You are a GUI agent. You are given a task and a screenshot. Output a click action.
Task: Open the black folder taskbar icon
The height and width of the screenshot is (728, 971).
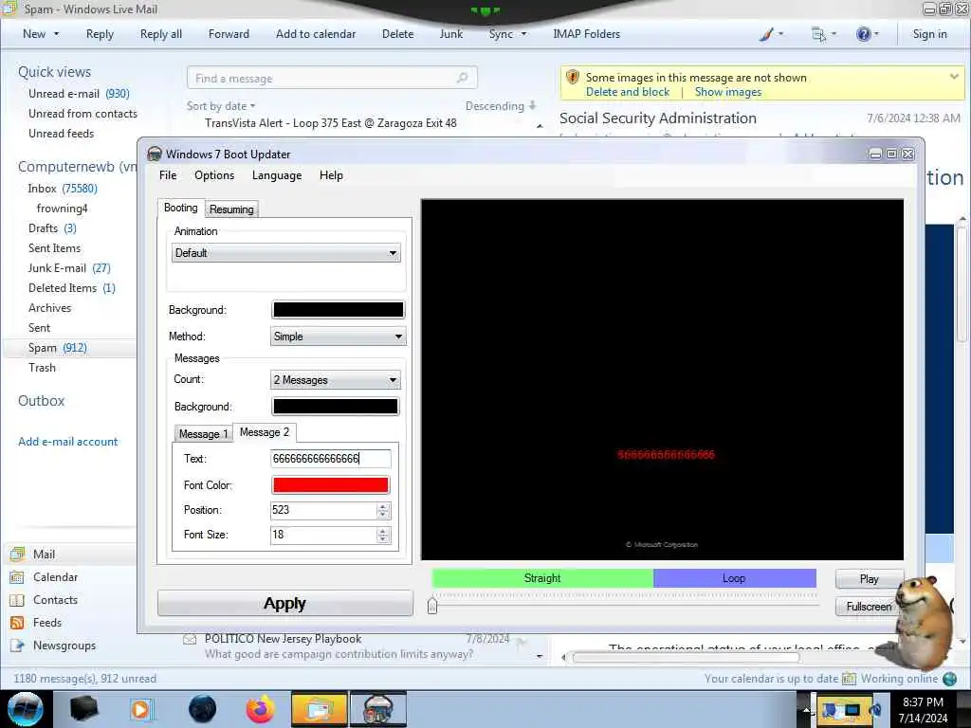pos(83,709)
